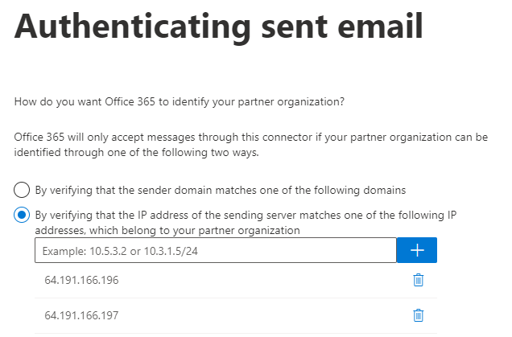
Task: Click the 'Office 365 will only accept messages' paragraph
Action: tap(251, 145)
